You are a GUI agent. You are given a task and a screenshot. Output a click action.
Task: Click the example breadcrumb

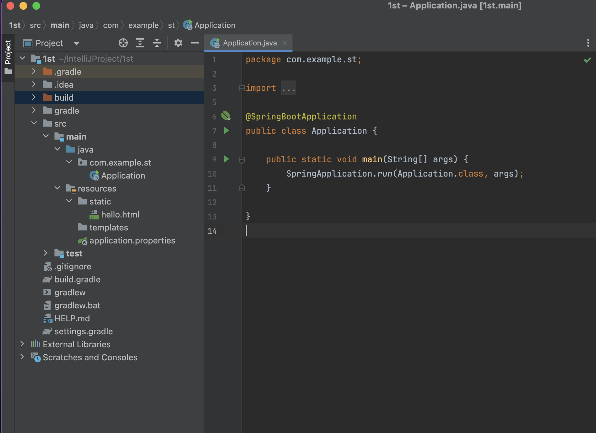(x=143, y=25)
